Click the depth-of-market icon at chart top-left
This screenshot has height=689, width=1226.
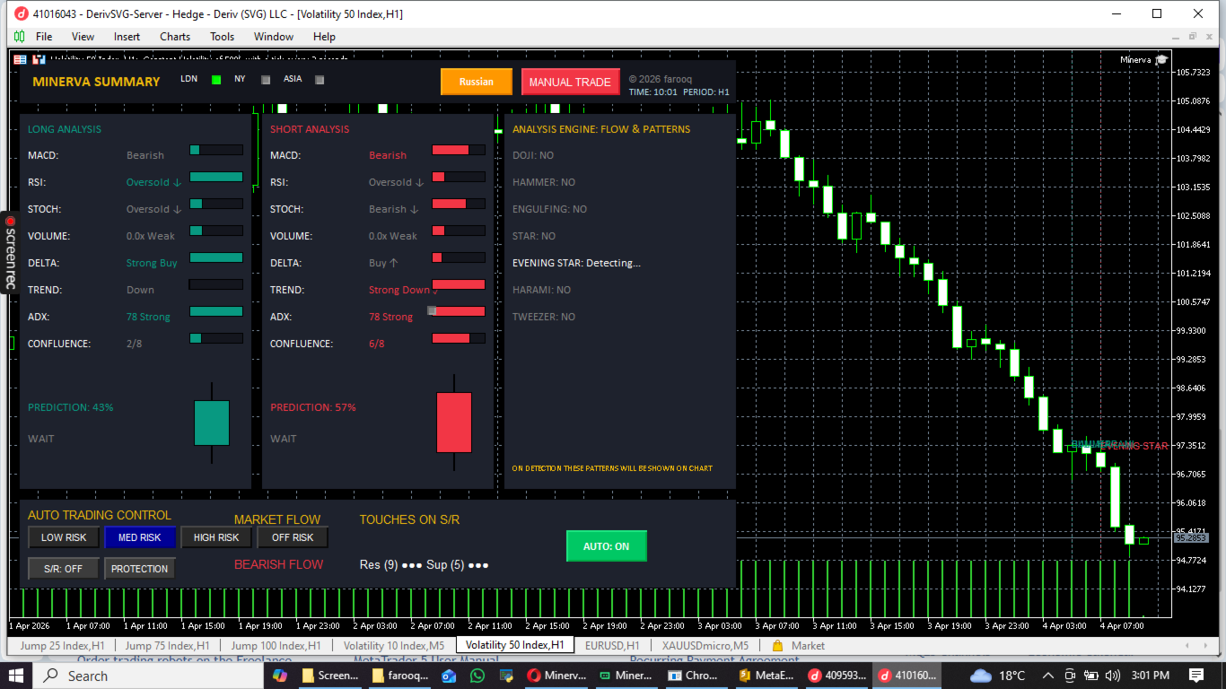(39, 59)
